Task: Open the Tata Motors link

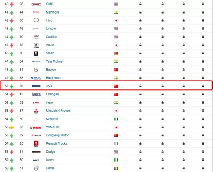Action: coord(54,61)
